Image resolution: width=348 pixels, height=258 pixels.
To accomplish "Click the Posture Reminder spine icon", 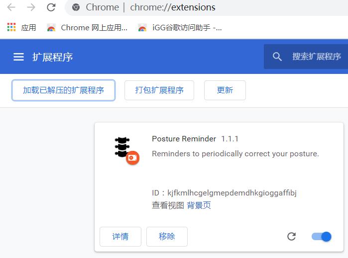I will (122, 147).
